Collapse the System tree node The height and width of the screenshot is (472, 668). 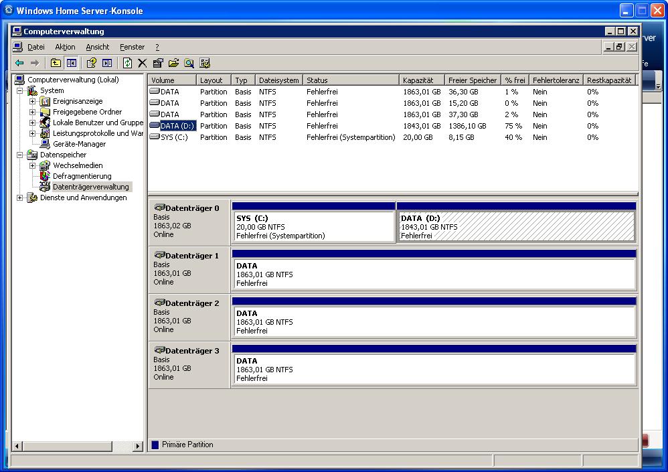19,91
